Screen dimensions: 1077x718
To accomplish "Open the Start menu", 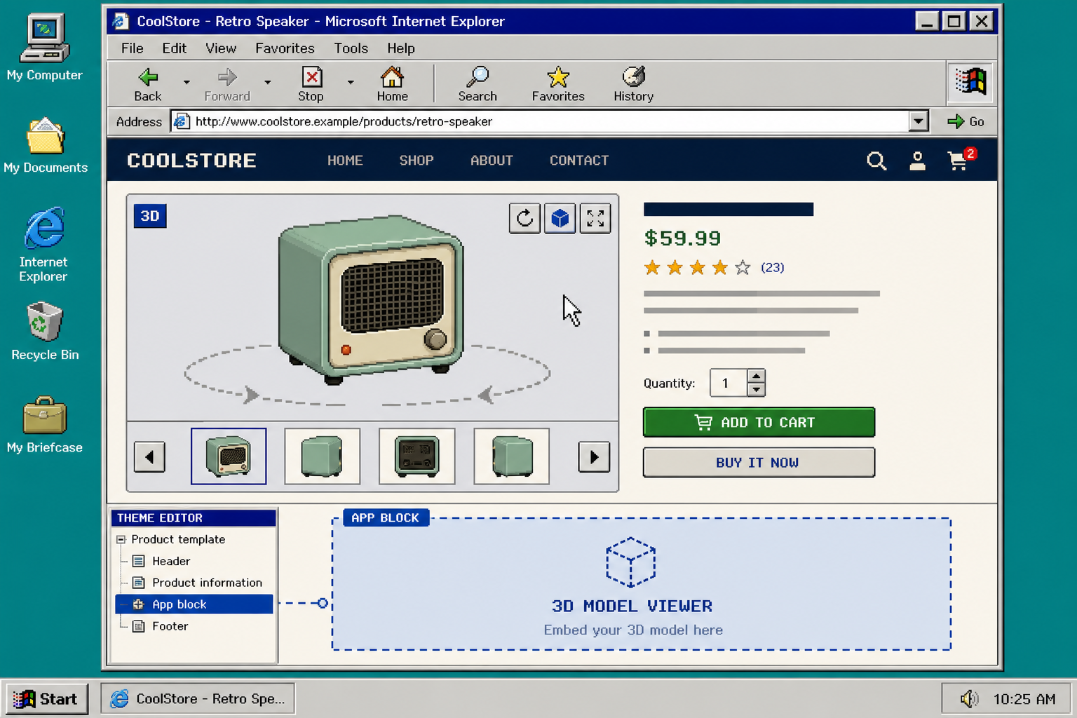I will (x=46, y=699).
